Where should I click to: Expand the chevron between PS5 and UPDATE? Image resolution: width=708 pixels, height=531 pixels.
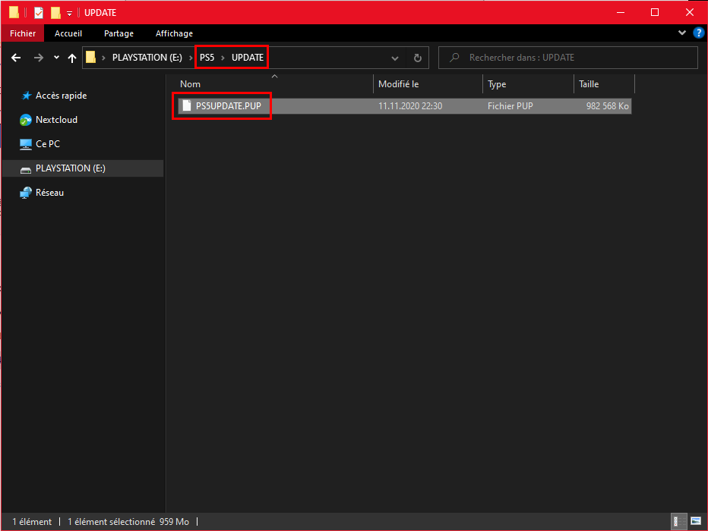[x=223, y=58]
